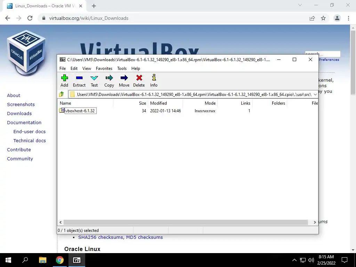Viewport: 356px width, 267px height.
Task: Open the Screenshots link
Action: [21, 104]
